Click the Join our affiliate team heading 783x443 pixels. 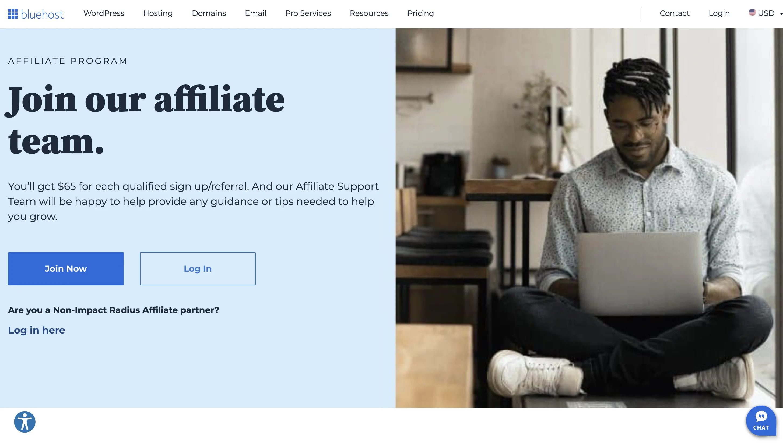tap(146, 120)
